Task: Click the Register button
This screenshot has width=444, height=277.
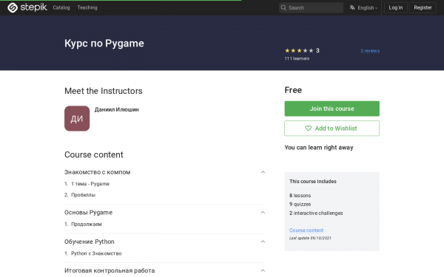Action: tap(423, 7)
